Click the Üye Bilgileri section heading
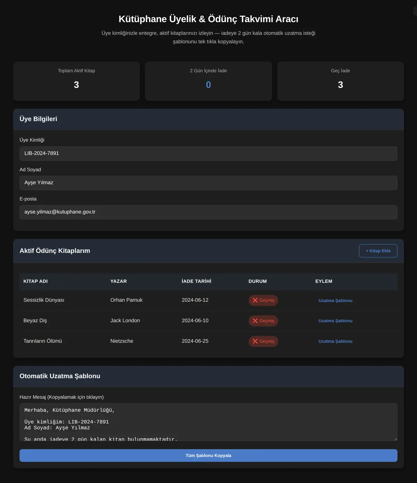417x483 pixels. [38, 119]
